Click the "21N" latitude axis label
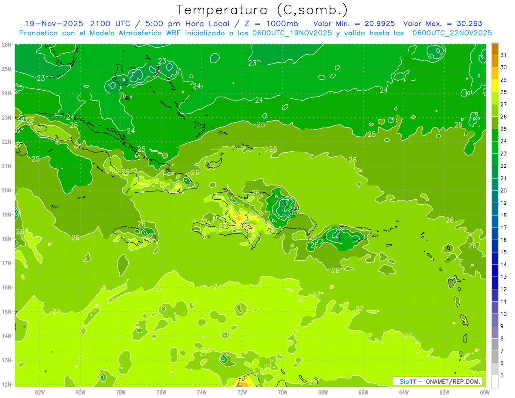515x398 pixels. 6,166
